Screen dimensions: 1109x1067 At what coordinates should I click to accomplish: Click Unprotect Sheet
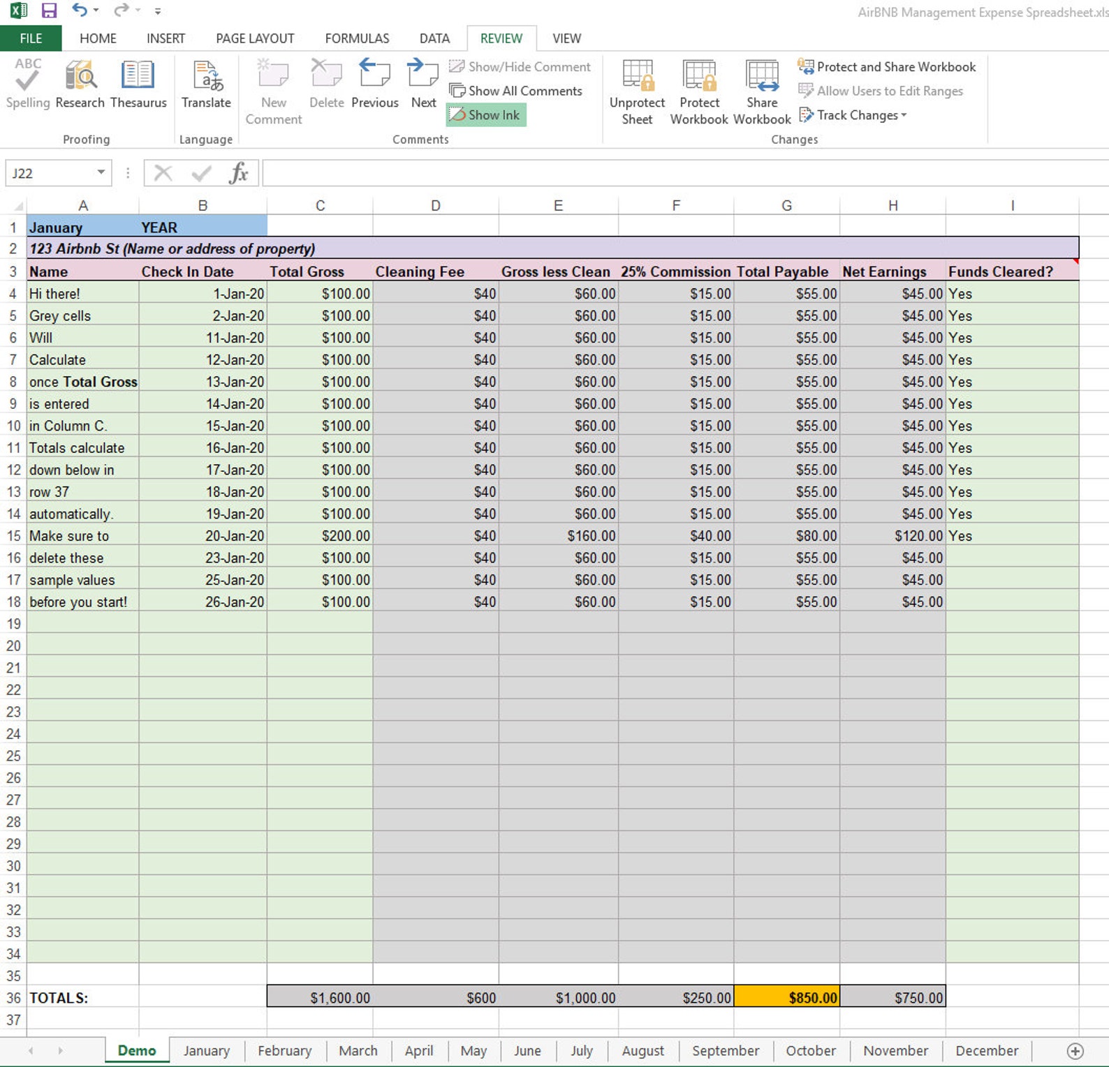(637, 91)
